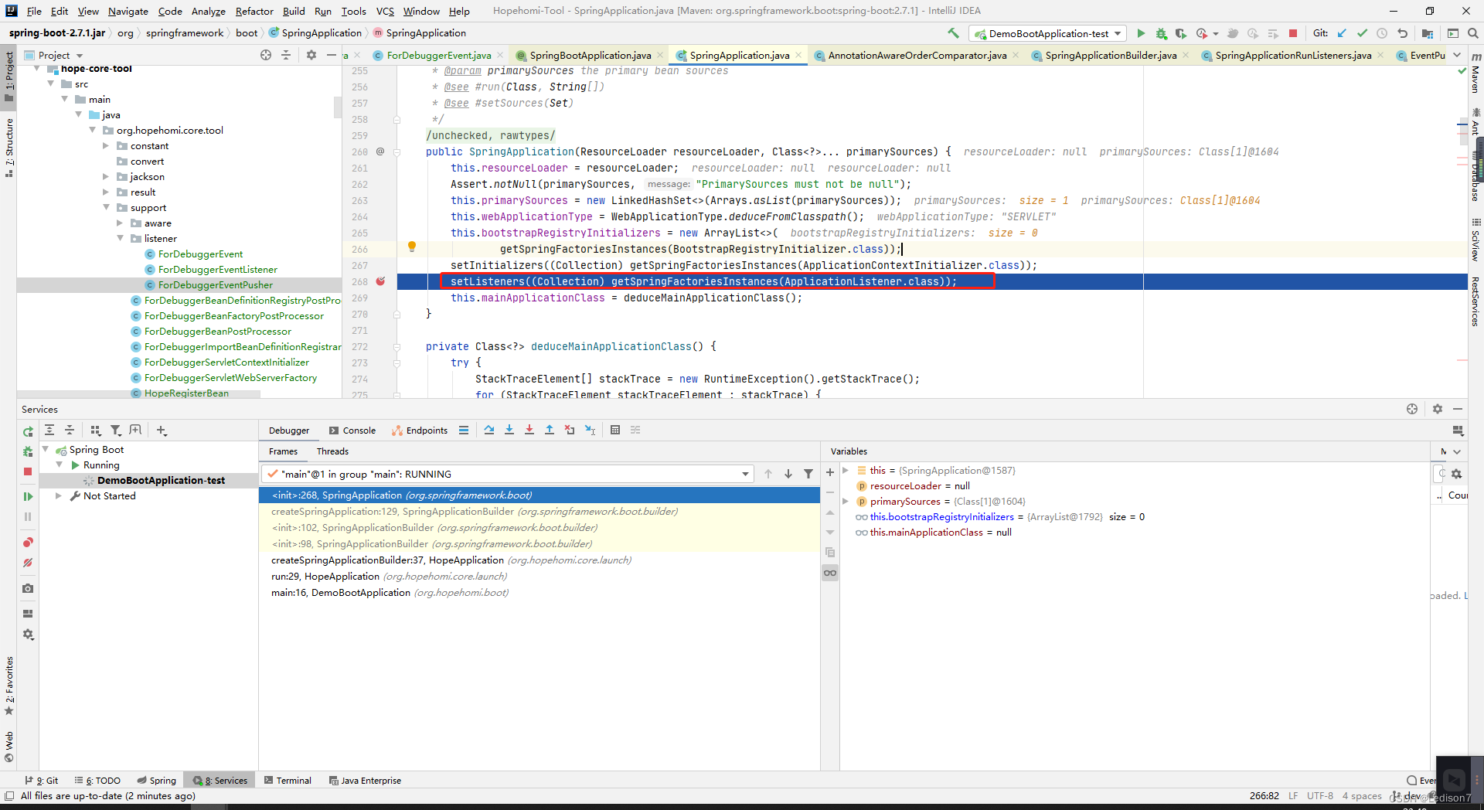The image size is (1484, 810).
Task: Click the Project tree vertical scrollbar
Action: click(x=337, y=108)
